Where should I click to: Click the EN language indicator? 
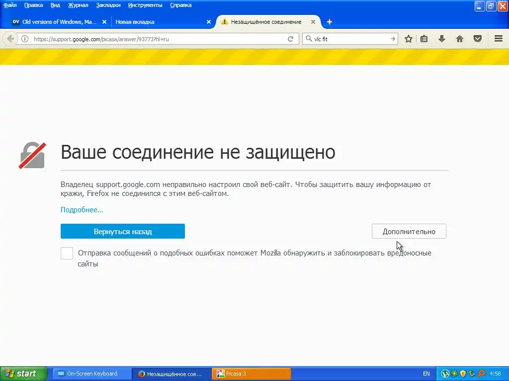pyautogui.click(x=426, y=374)
